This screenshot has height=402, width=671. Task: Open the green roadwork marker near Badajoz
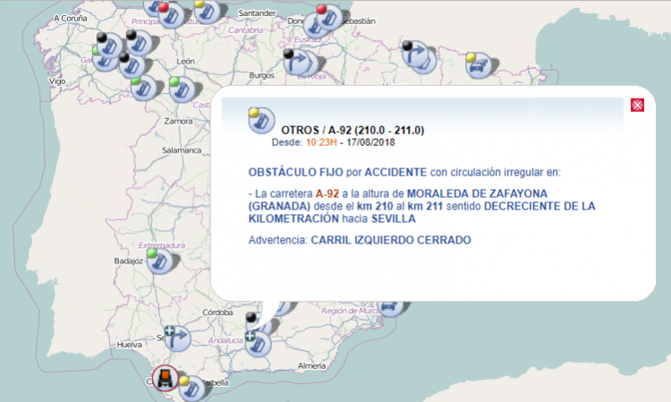pyautogui.click(x=161, y=261)
